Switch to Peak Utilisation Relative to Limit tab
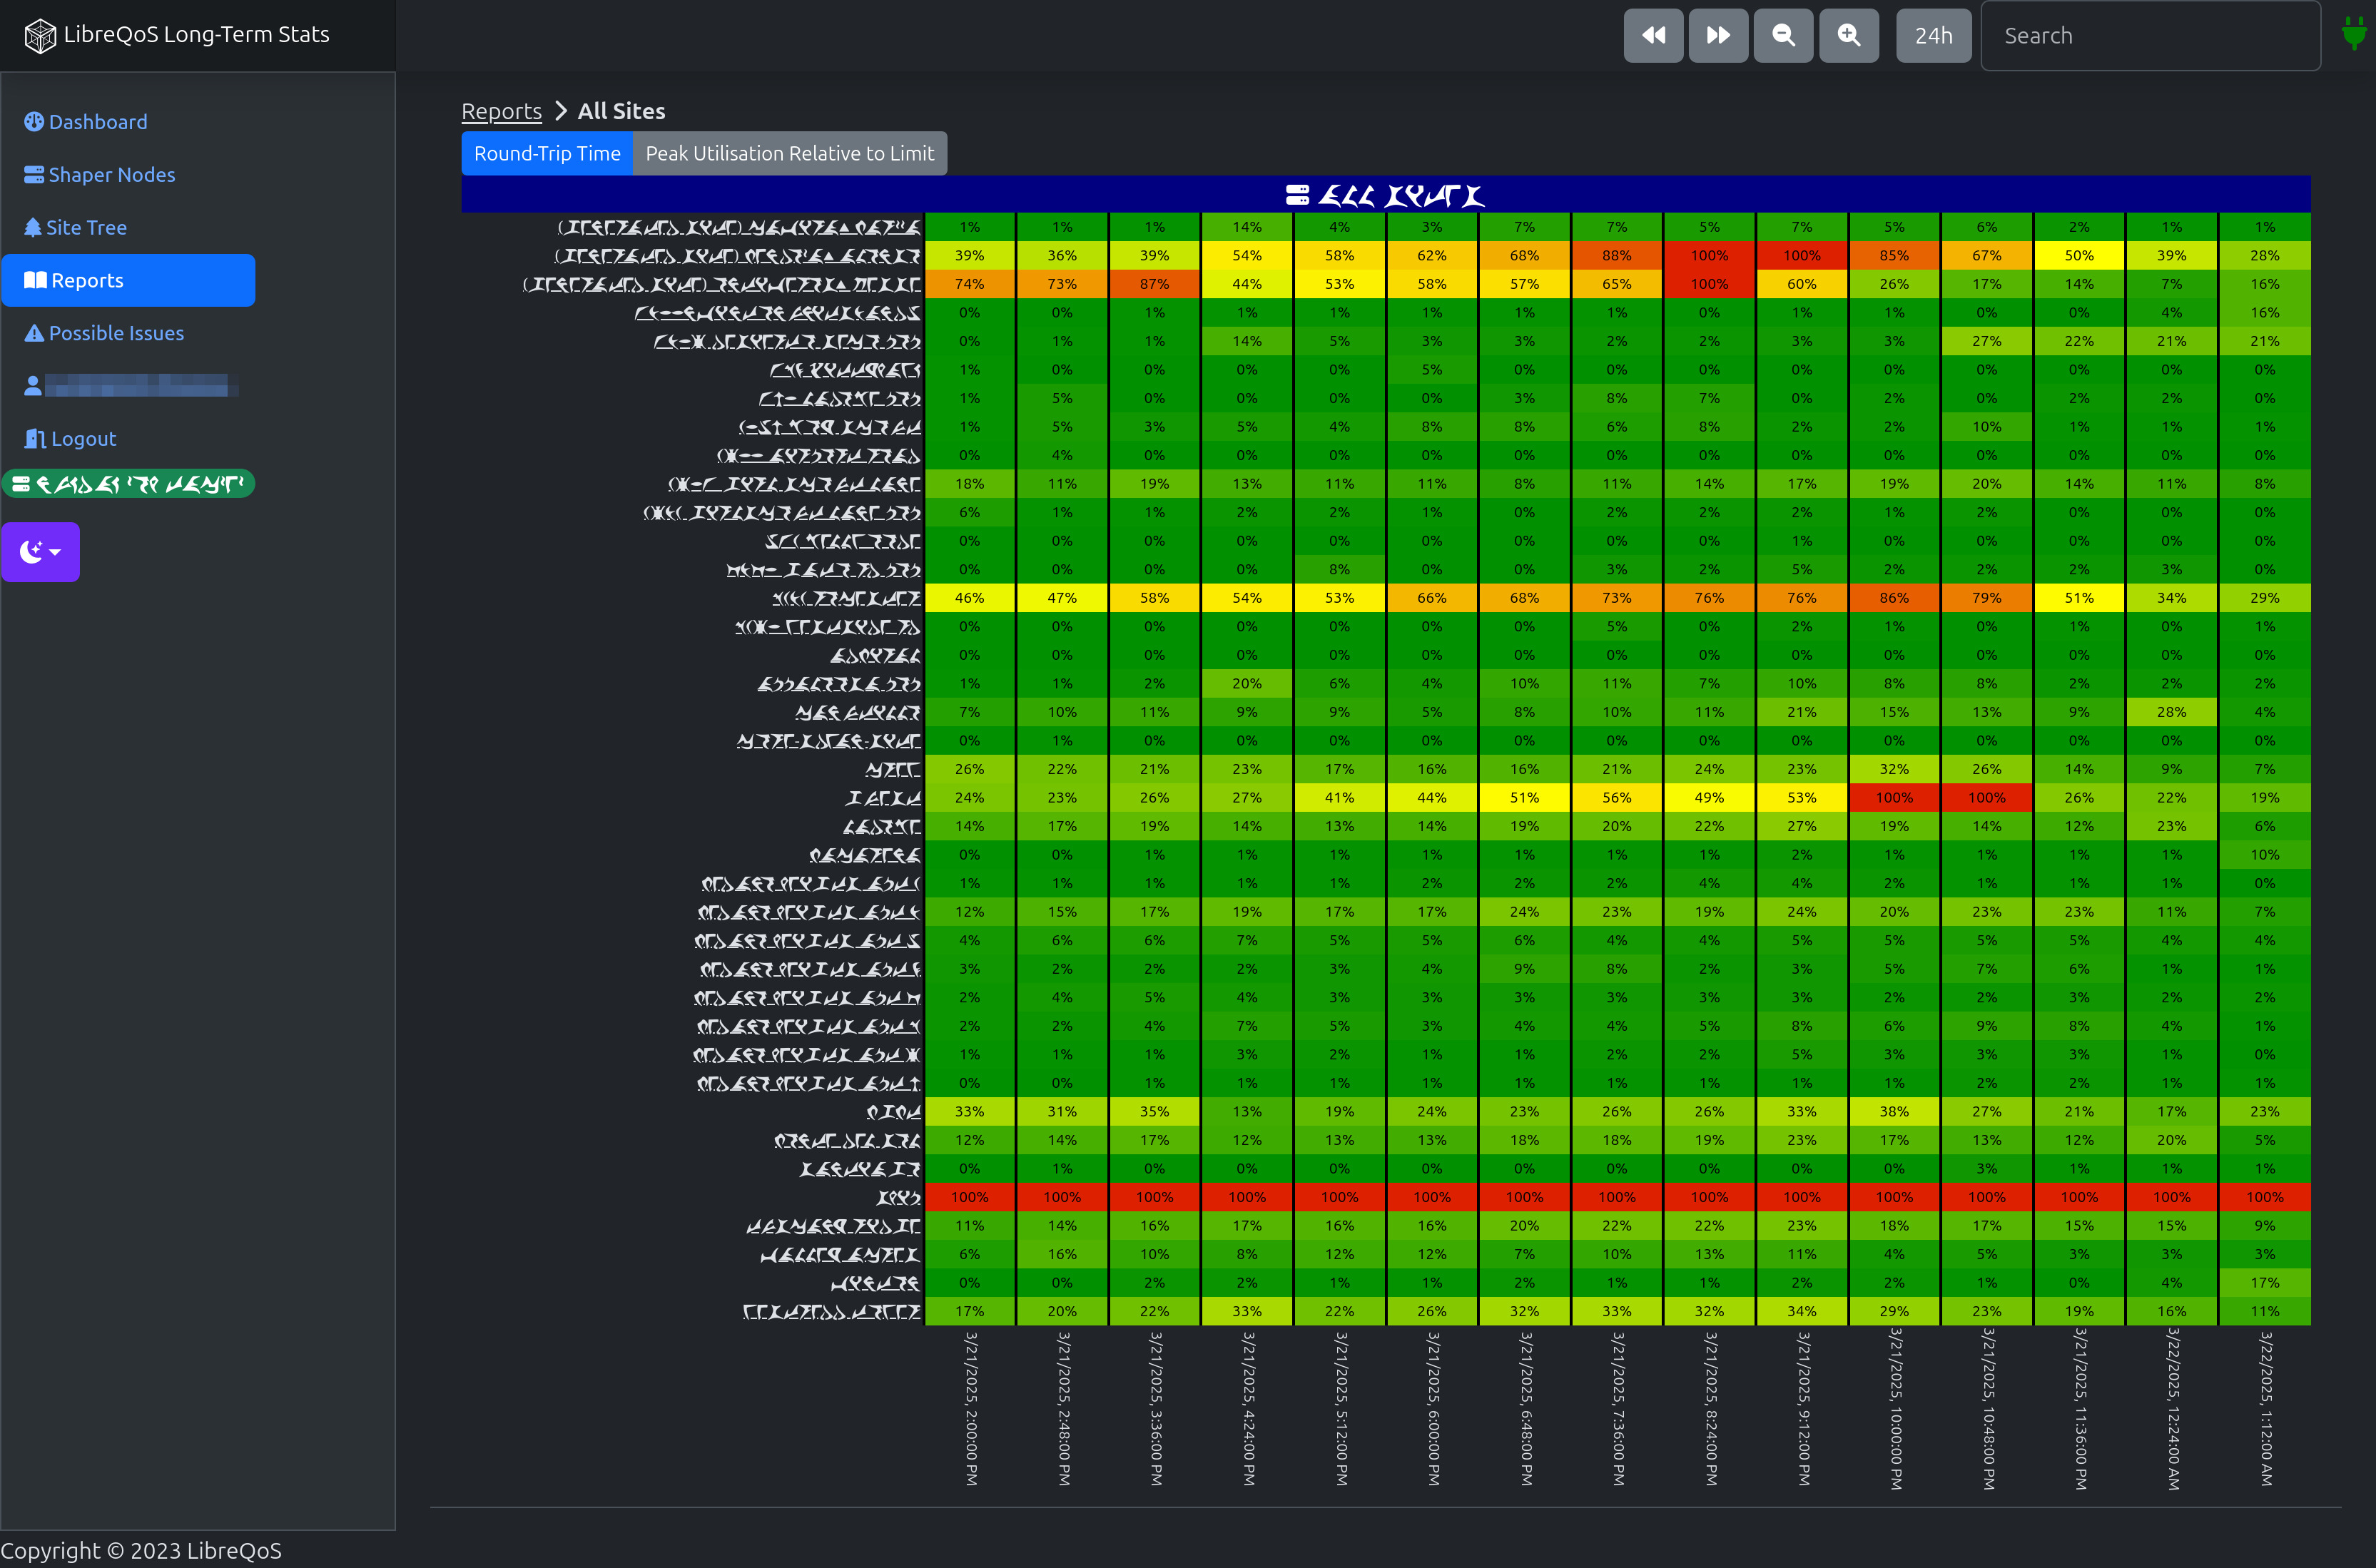 click(x=789, y=153)
